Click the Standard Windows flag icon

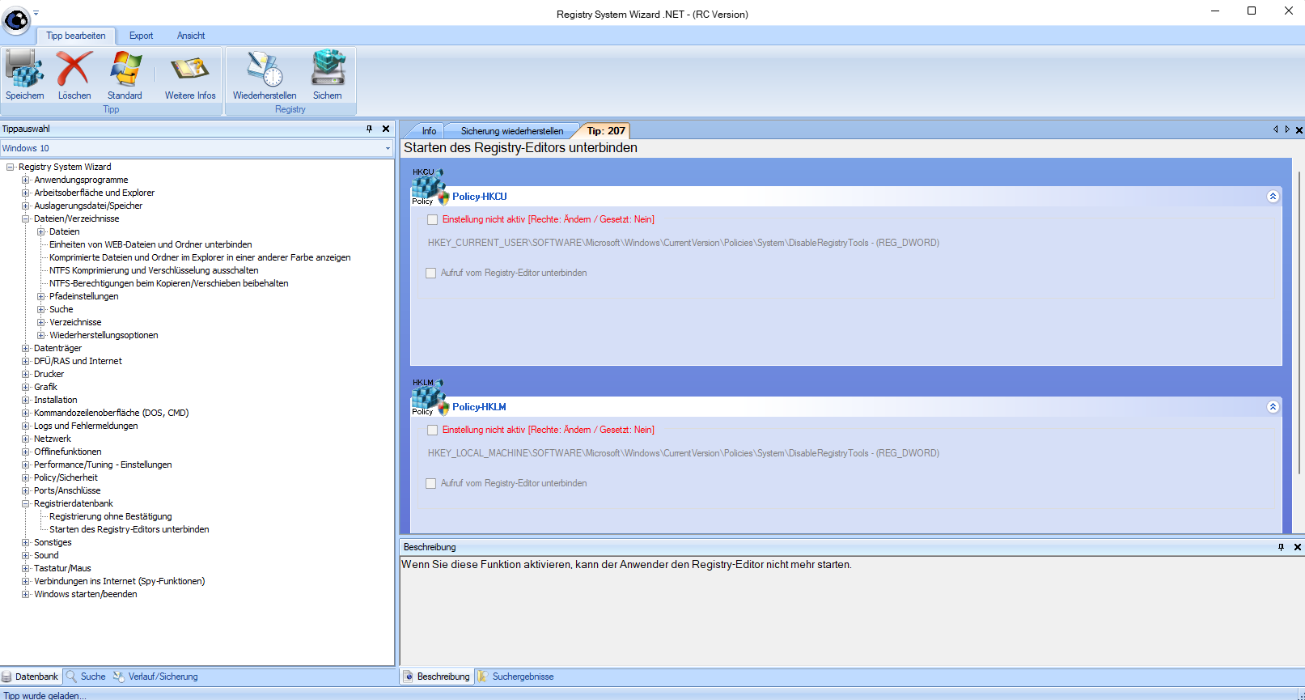pos(125,69)
